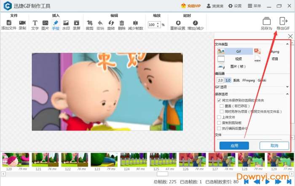Select frame 123 thumbnail in the timeline
The width and height of the screenshot is (295, 186).
coord(104,160)
